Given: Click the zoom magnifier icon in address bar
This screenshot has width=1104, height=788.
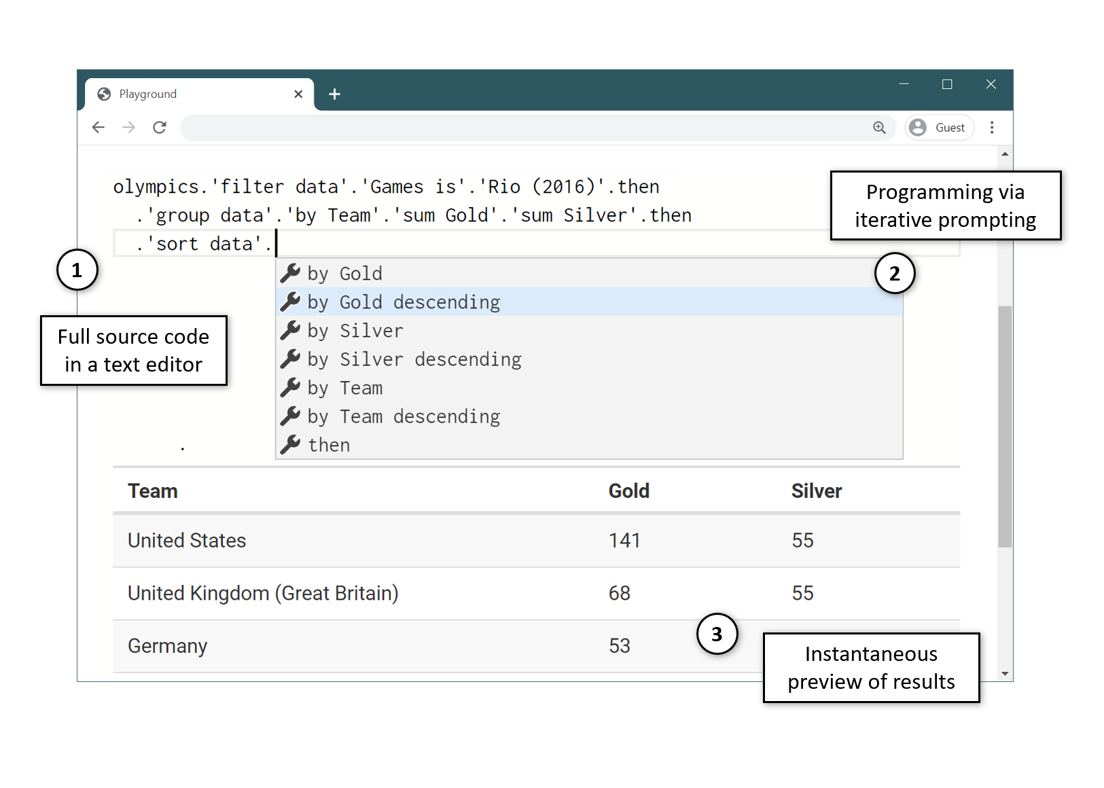Looking at the screenshot, I should tap(879, 128).
